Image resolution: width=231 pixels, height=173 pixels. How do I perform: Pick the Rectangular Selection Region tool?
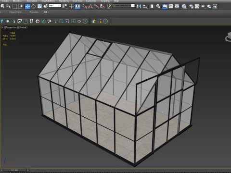coord(14,6)
